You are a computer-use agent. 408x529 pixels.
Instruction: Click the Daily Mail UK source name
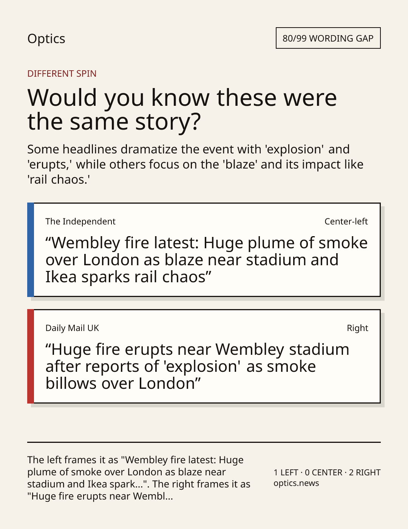(72, 328)
